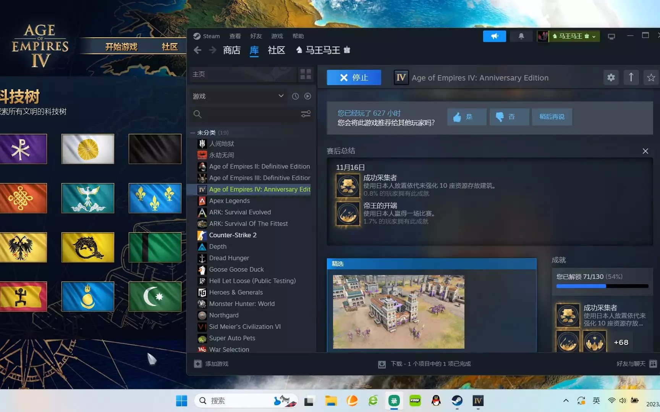The width and height of the screenshot is (660, 412).
Task: Click the Steam announcements megaphone button
Action: 495,36
